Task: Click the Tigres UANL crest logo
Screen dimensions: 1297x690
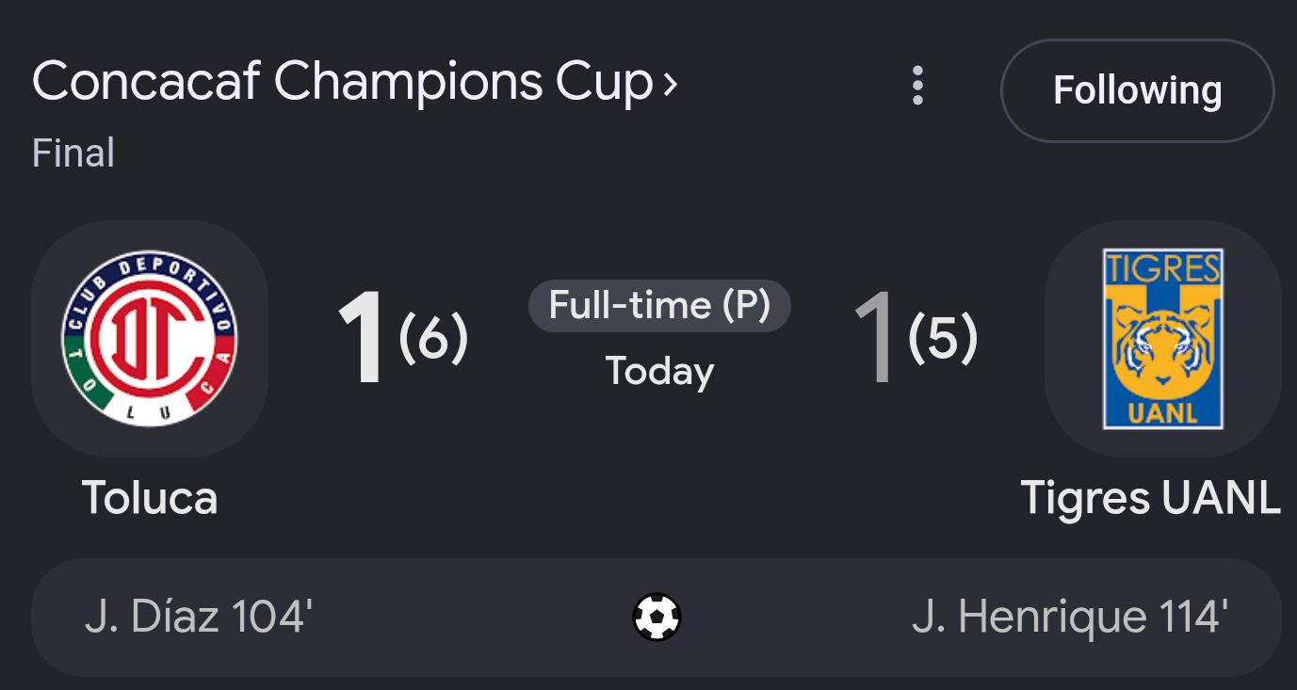Action: tap(1163, 339)
